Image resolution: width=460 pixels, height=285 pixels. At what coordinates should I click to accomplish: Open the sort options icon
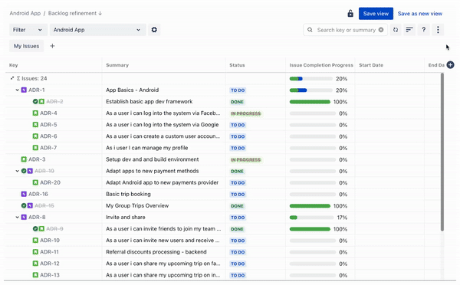tap(409, 30)
